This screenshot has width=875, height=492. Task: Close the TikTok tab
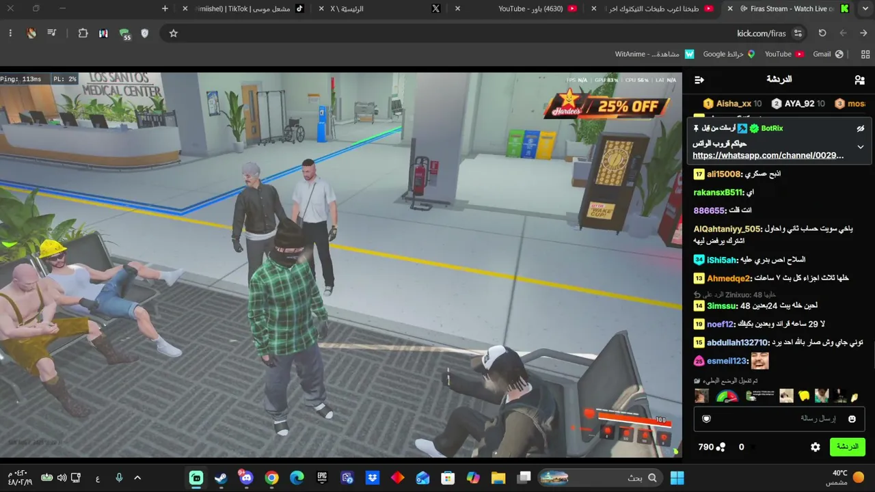[x=185, y=9]
